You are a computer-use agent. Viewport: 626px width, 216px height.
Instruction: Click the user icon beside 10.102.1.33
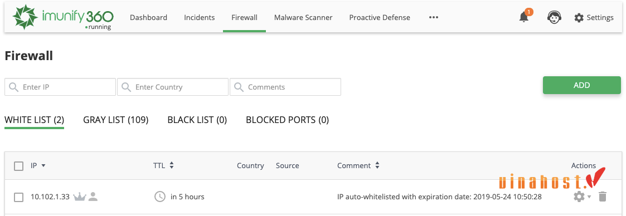pyautogui.click(x=93, y=197)
